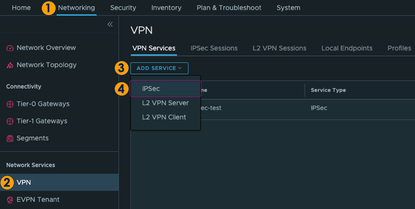This screenshot has height=209, width=415.
Task: Switch to the Security tab
Action: tap(123, 8)
